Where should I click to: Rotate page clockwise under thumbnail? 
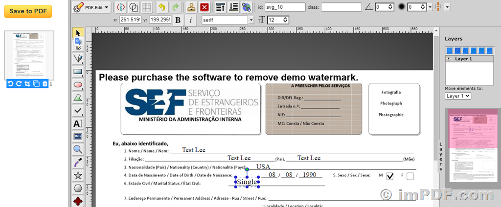(x=19, y=84)
